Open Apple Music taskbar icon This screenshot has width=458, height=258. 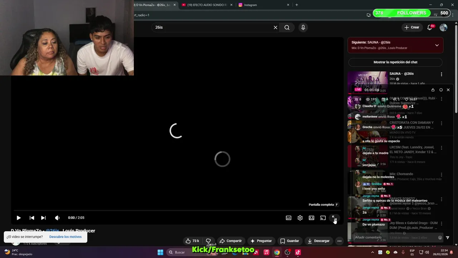click(x=266, y=252)
